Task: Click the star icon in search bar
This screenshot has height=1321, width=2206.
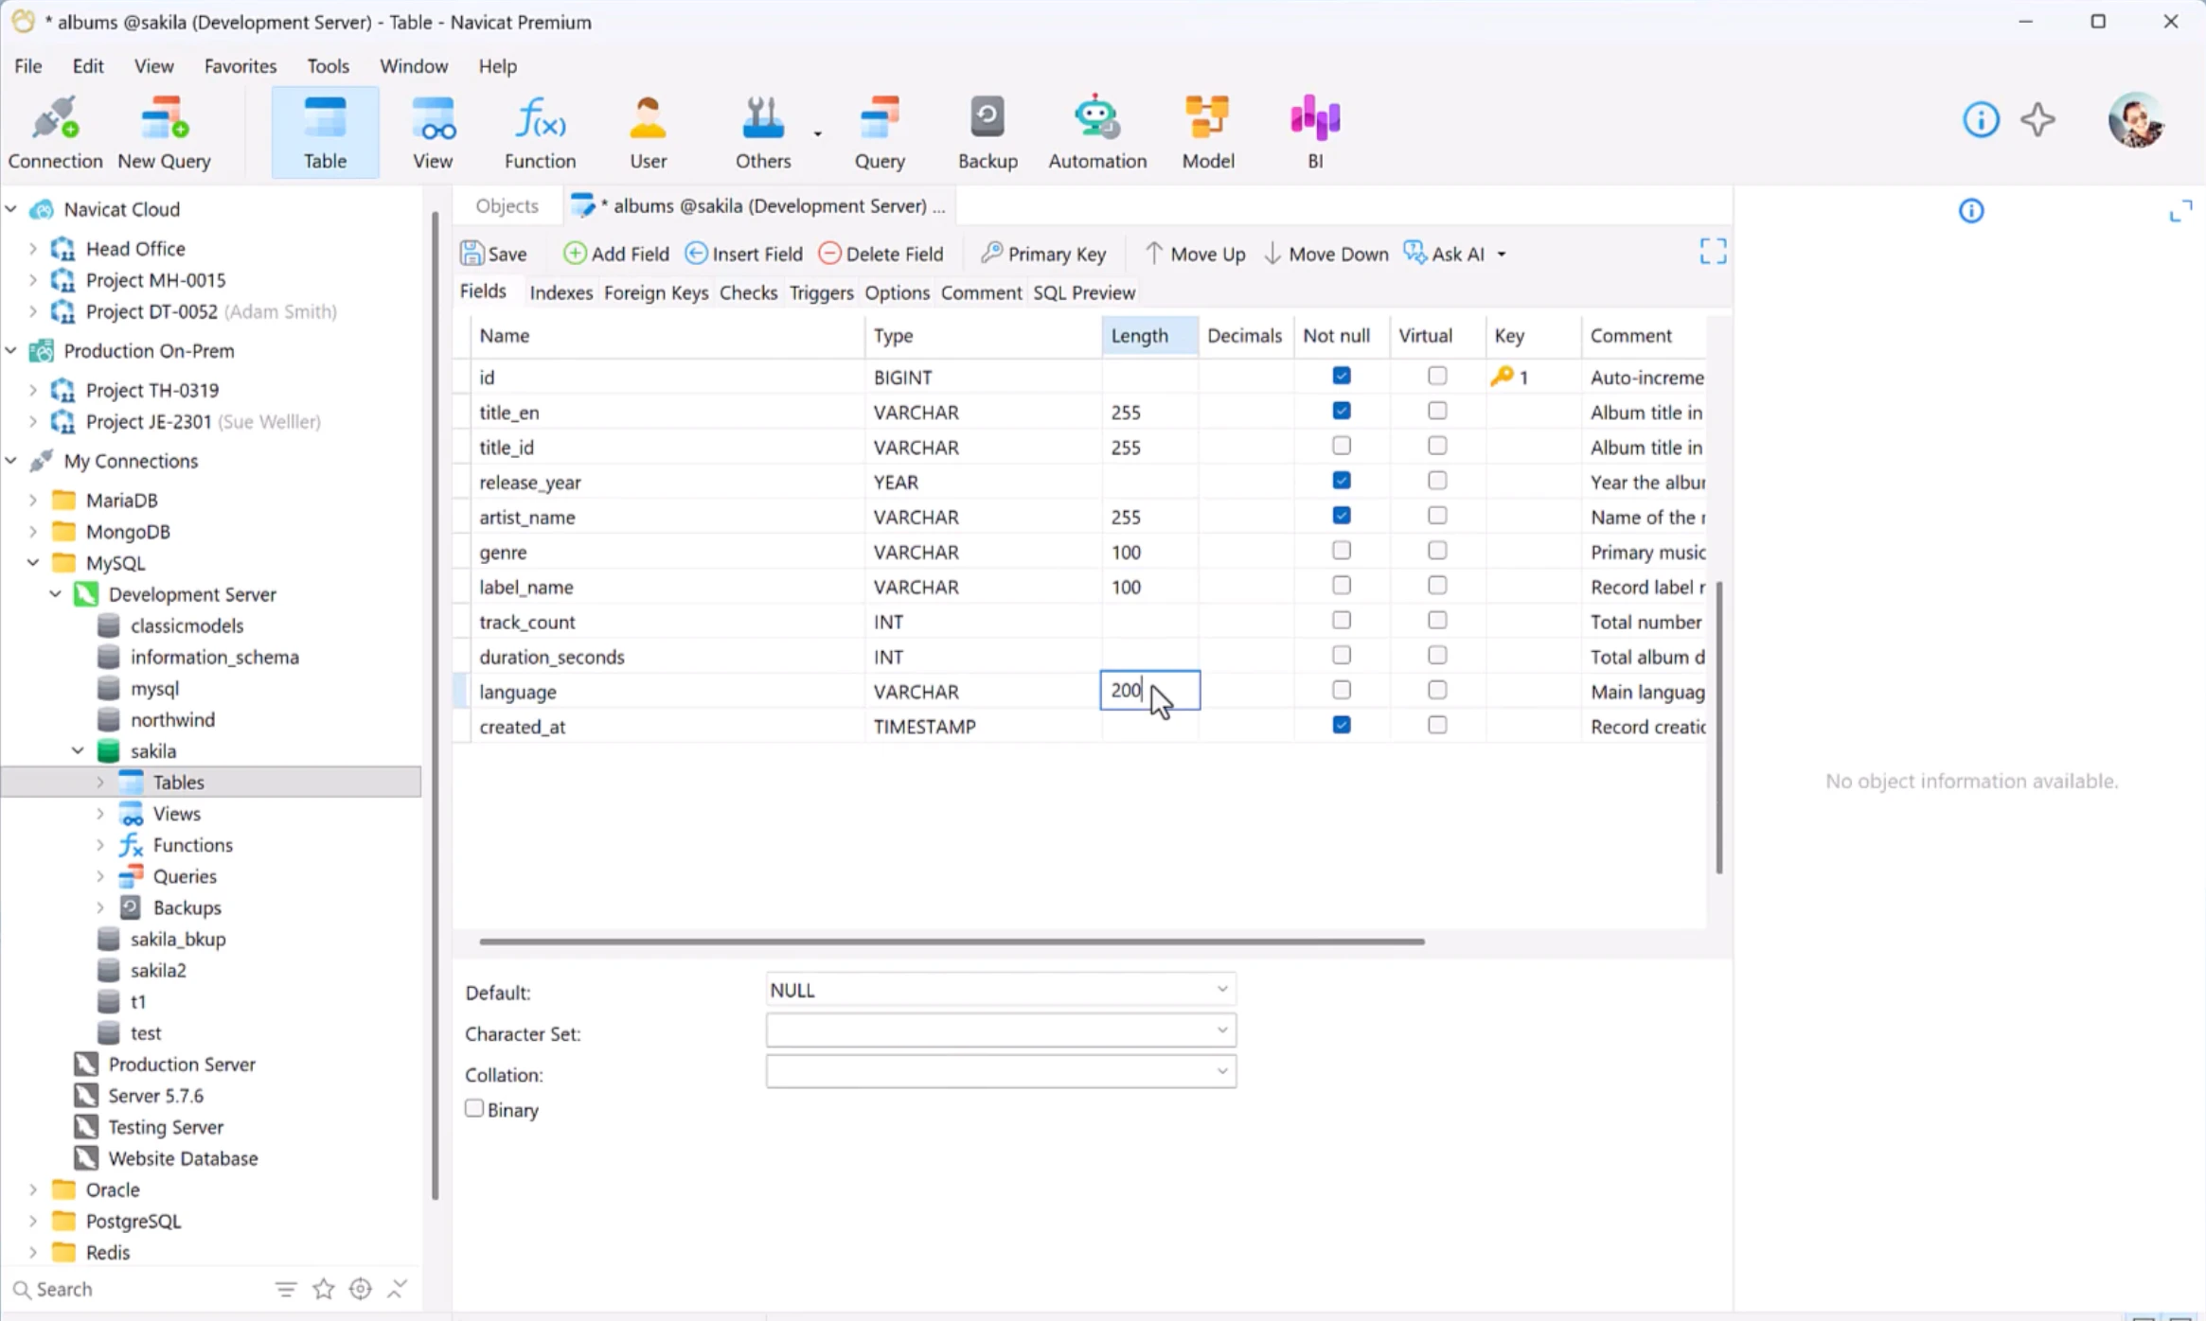Action: point(323,1289)
